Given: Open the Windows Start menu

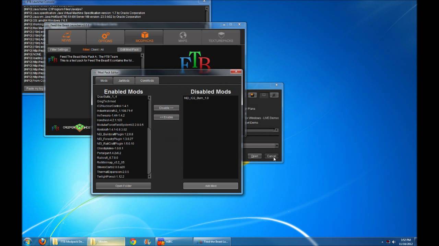Looking at the screenshot, I should (x=27, y=242).
